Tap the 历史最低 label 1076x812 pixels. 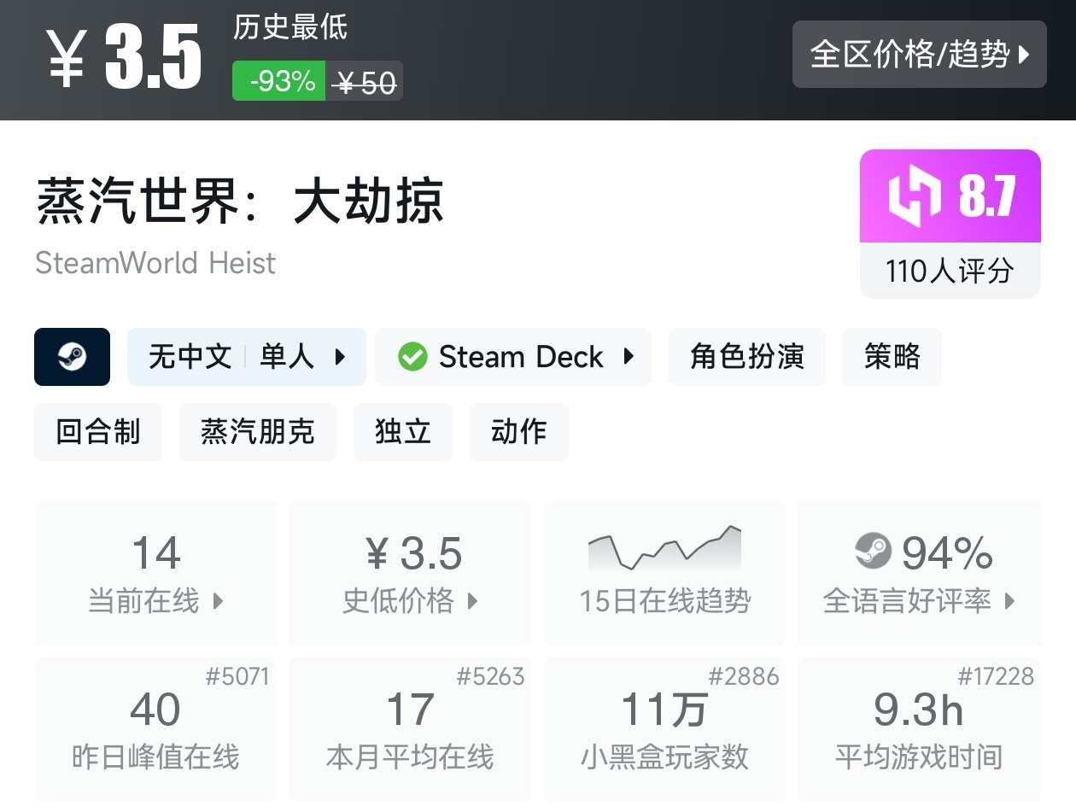(290, 26)
